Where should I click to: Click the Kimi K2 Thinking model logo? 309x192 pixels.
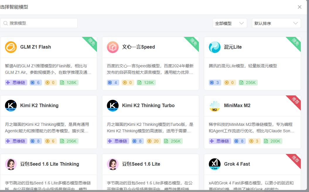pyautogui.click(x=11, y=106)
